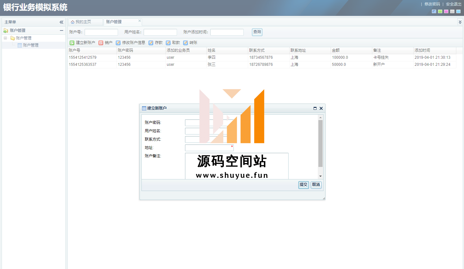
Task: Select account number 1554125412579 cell
Action: point(92,57)
